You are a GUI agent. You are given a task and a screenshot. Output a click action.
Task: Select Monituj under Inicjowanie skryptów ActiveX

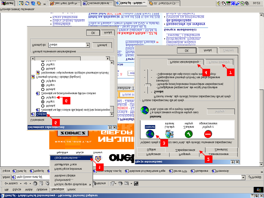click(43, 69)
